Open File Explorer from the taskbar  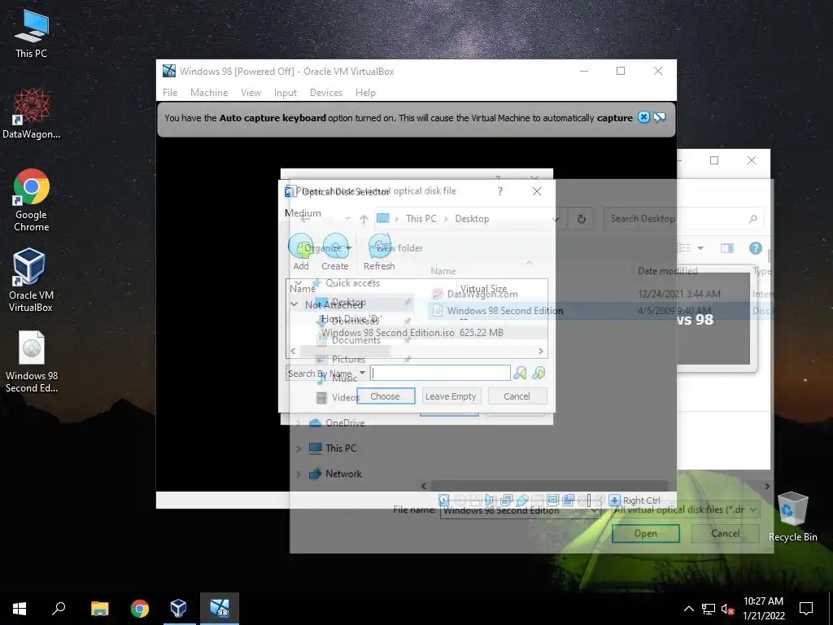coord(99,609)
